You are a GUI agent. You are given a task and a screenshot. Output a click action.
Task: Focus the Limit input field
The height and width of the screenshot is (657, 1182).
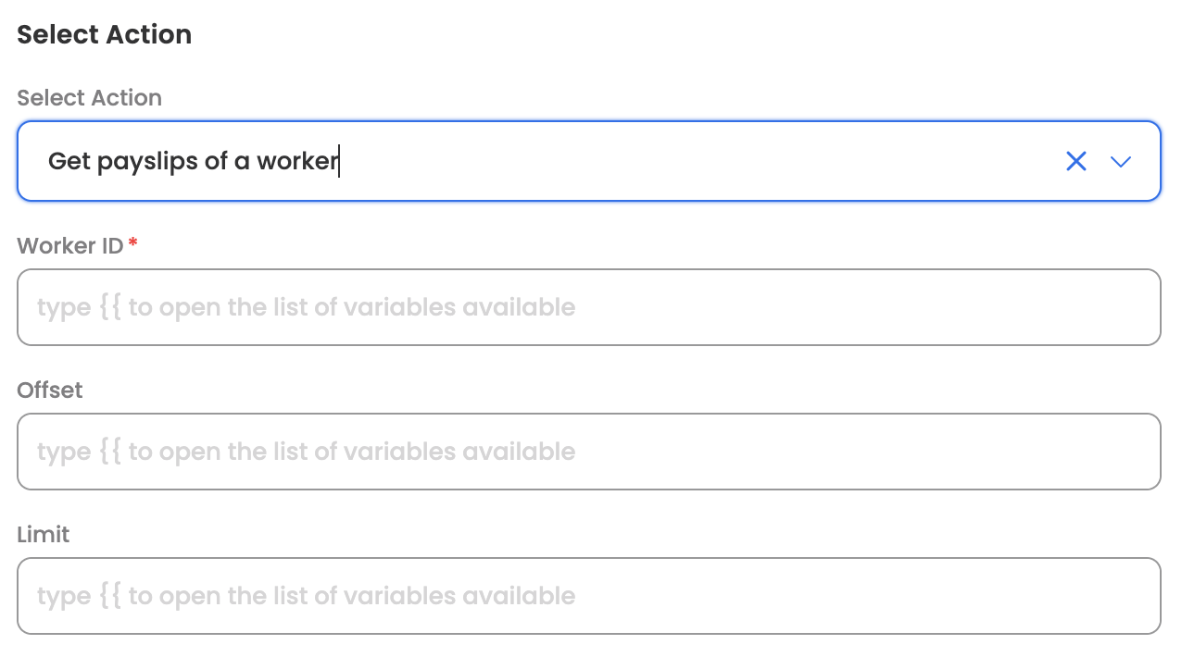(589, 596)
